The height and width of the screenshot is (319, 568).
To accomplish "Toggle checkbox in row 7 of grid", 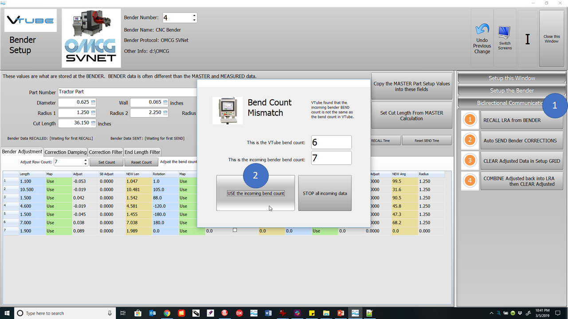I will (235, 230).
